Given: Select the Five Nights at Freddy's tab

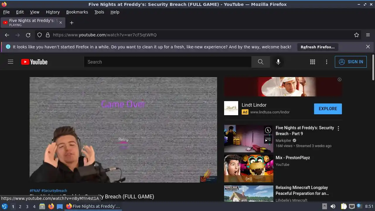Looking at the screenshot, I should [x=33, y=23].
